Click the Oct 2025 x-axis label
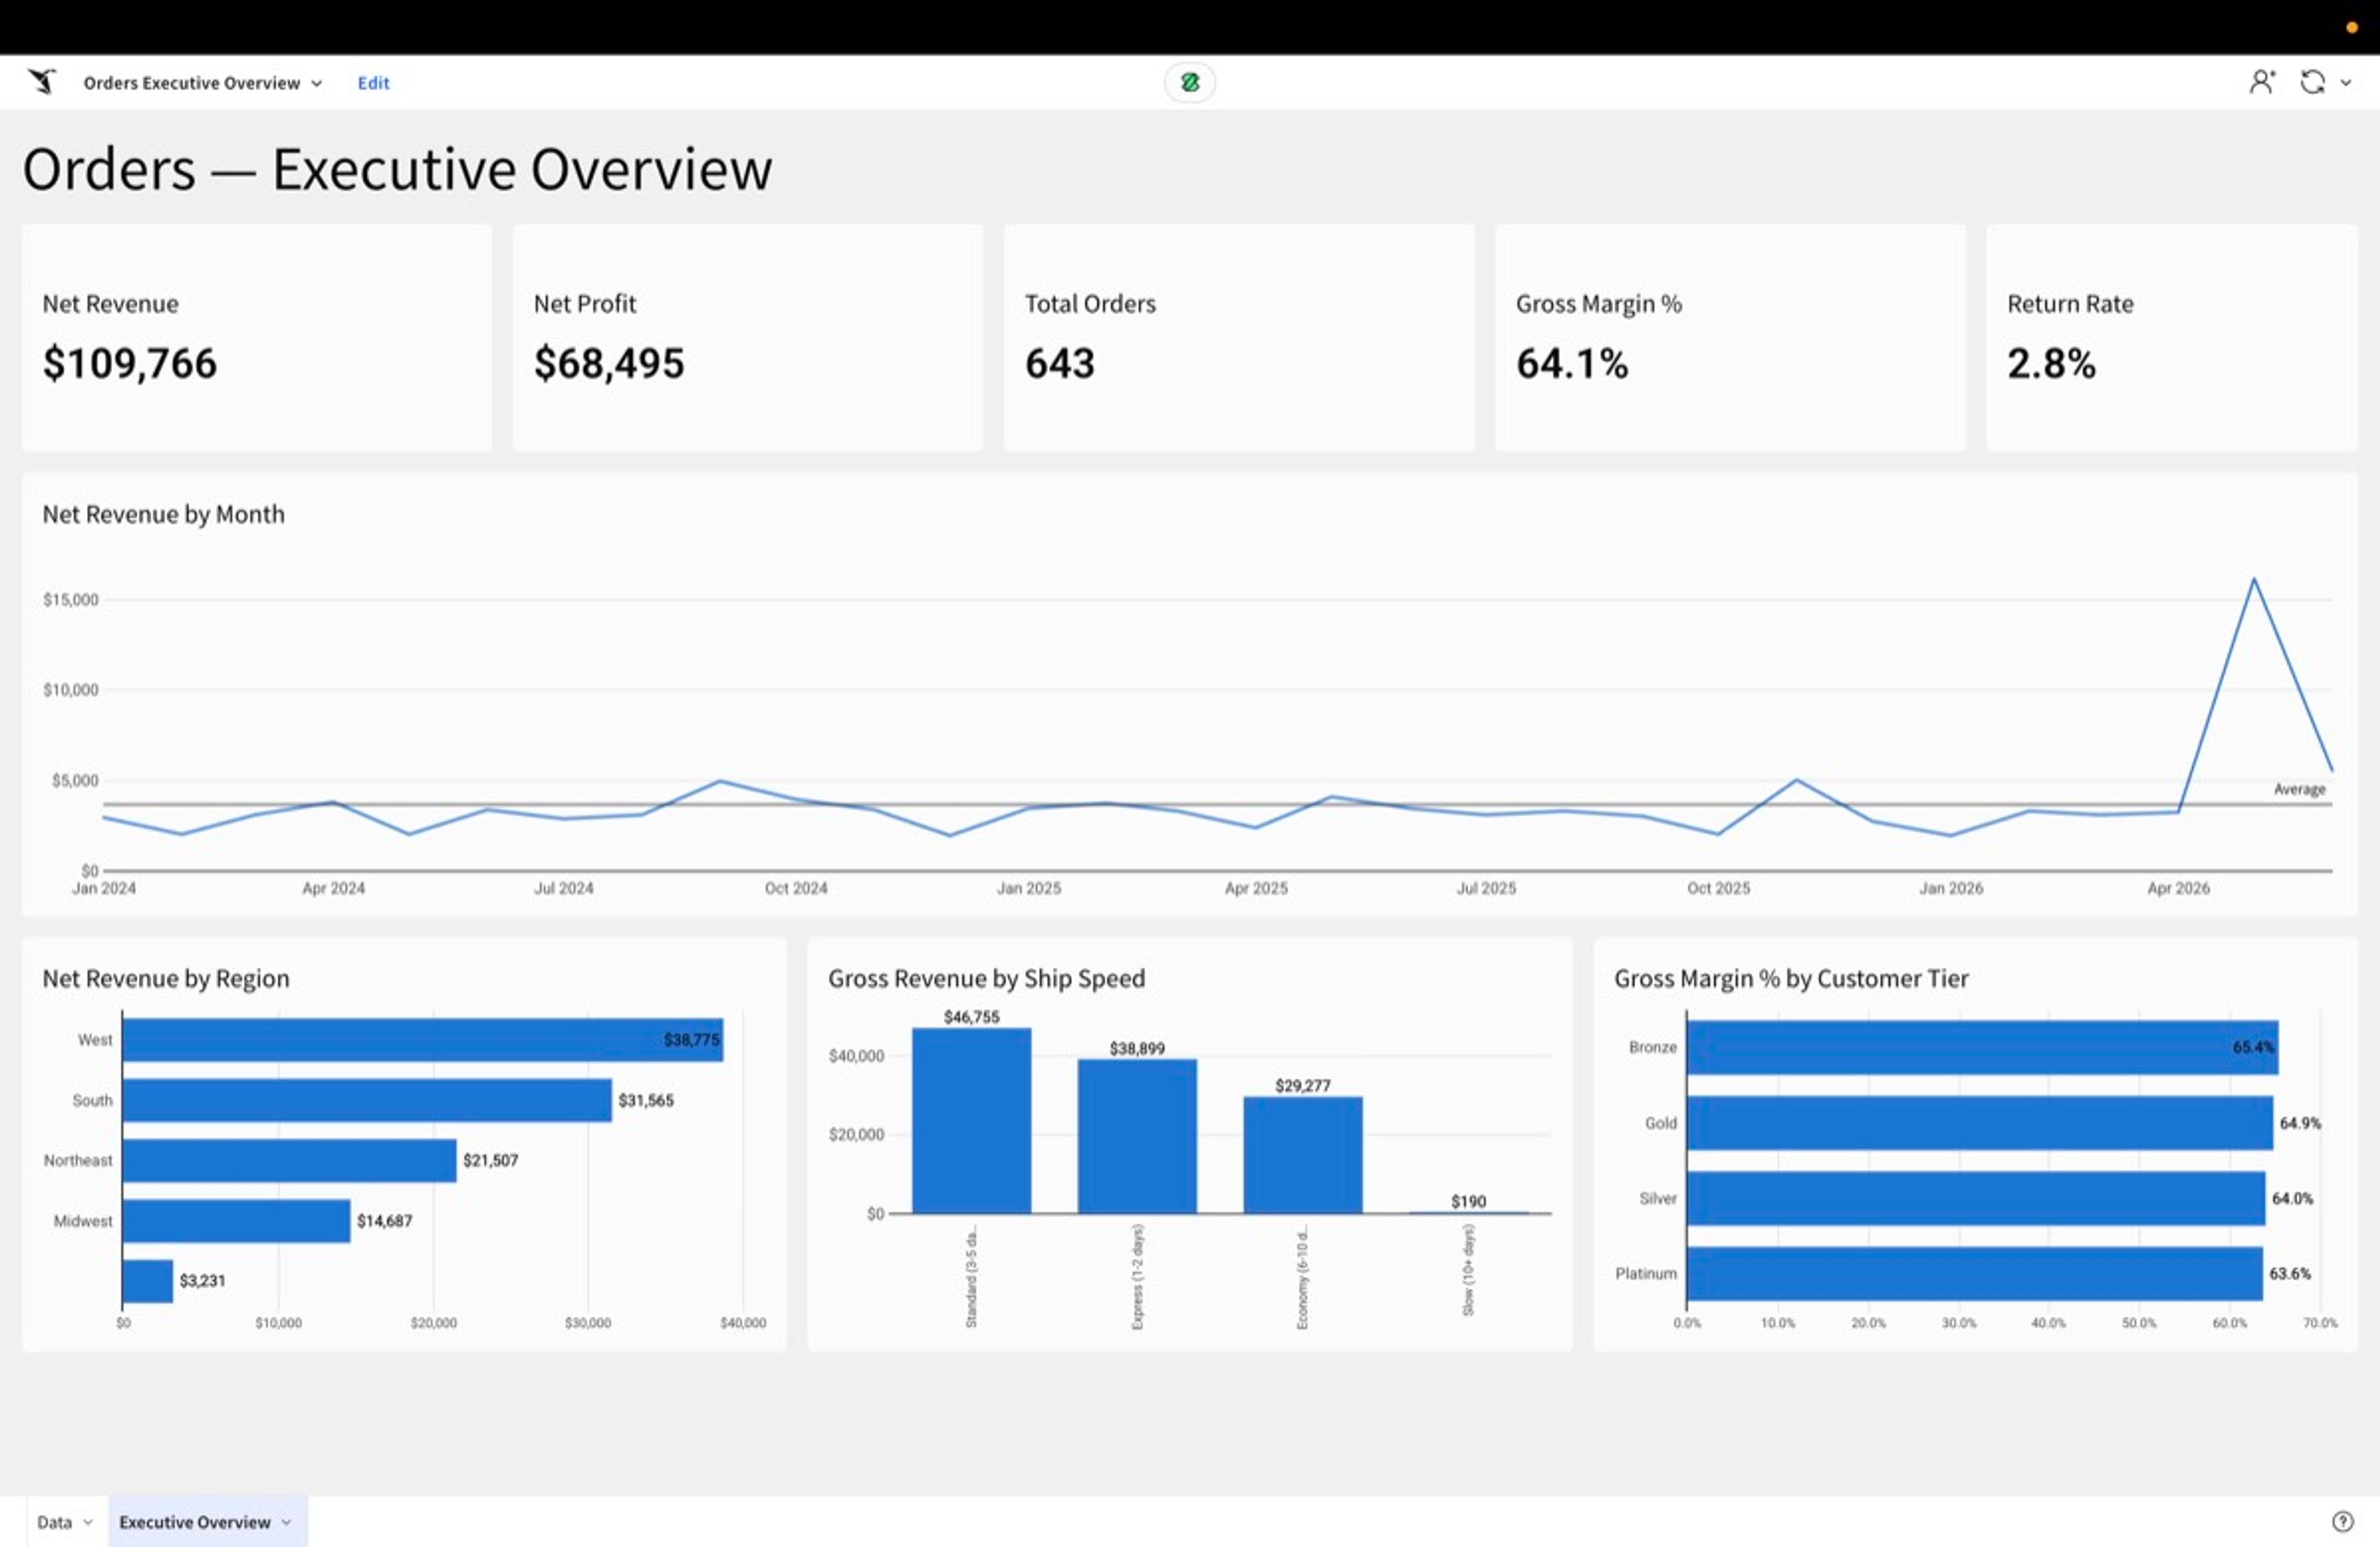This screenshot has width=2380, height=1547. [1718, 888]
